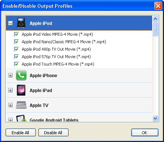The image size is (164, 142).
Task: Click the Disable All button
Action: (x=53, y=133)
